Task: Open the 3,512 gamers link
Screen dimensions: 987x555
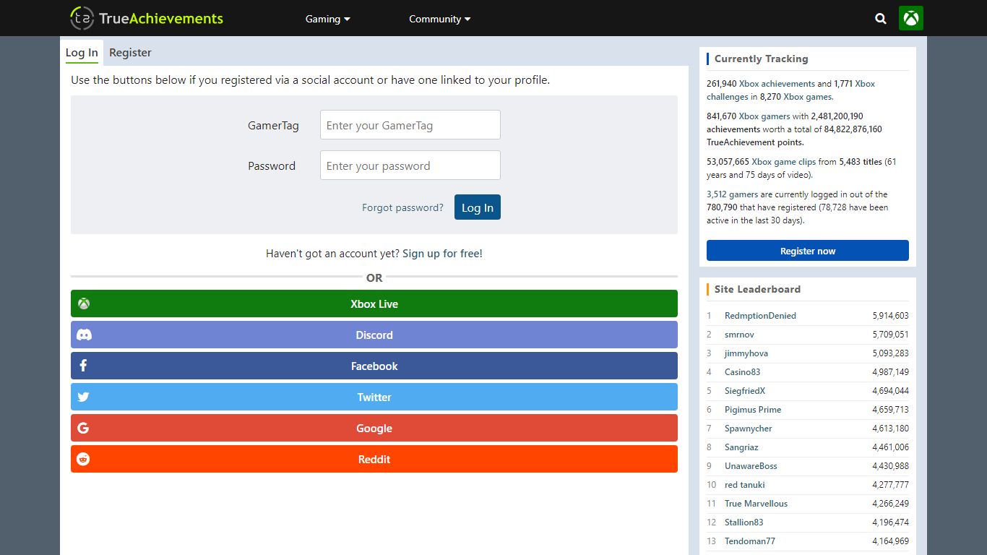Action: pos(733,194)
